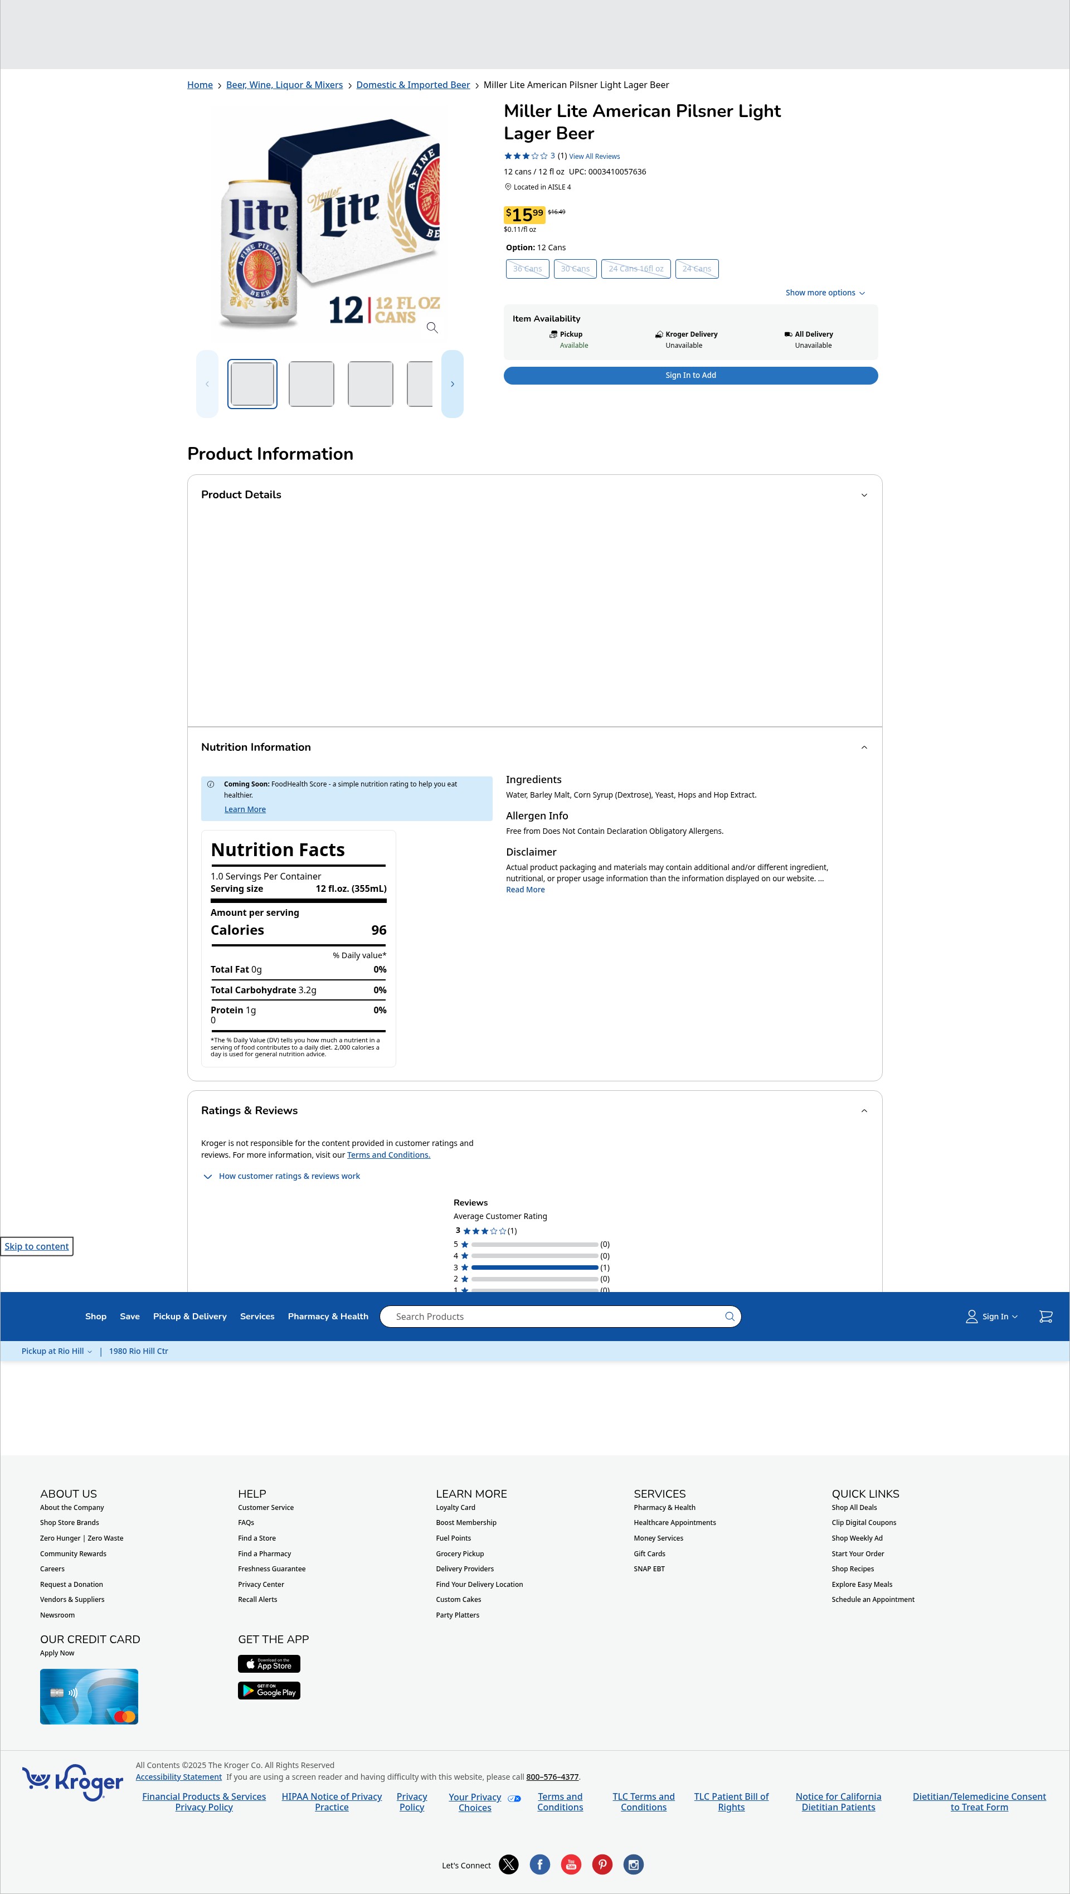The image size is (1070, 1894).
Task: Open Gift Cards under Services
Action: coord(650,1553)
